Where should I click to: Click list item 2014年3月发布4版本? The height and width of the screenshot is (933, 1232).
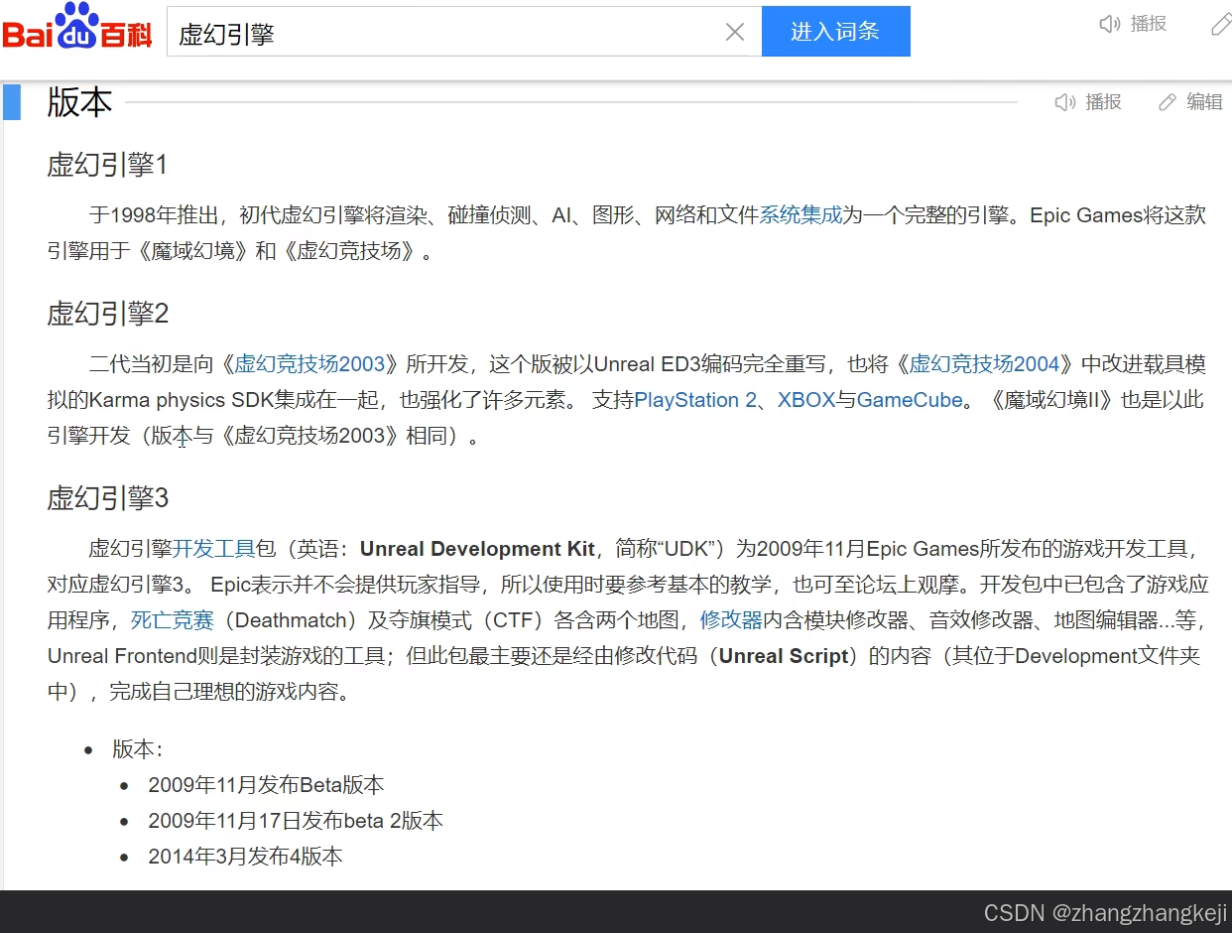246,857
